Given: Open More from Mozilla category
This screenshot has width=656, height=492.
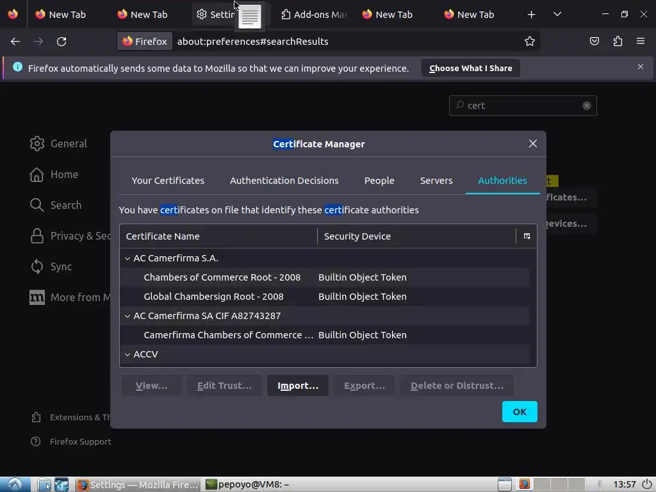Looking at the screenshot, I should (x=70, y=297).
